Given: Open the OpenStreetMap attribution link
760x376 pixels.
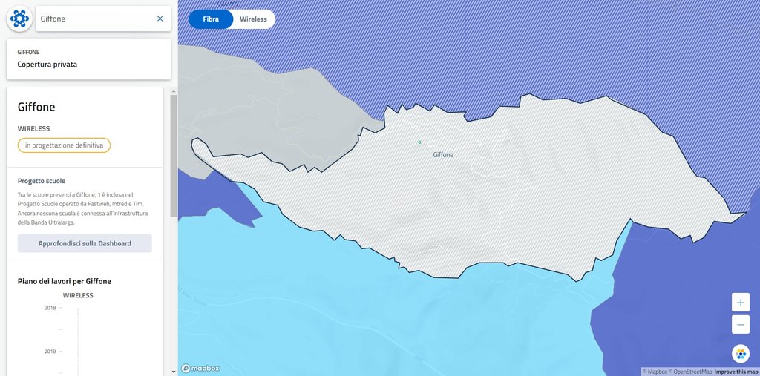Looking at the screenshot, I should click(691, 372).
